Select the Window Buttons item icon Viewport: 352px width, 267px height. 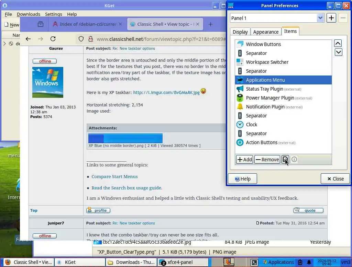click(x=240, y=44)
